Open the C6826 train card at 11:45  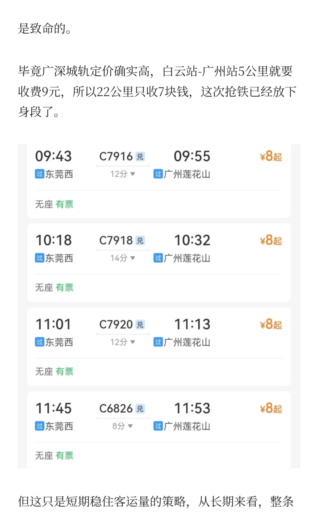[159, 430]
